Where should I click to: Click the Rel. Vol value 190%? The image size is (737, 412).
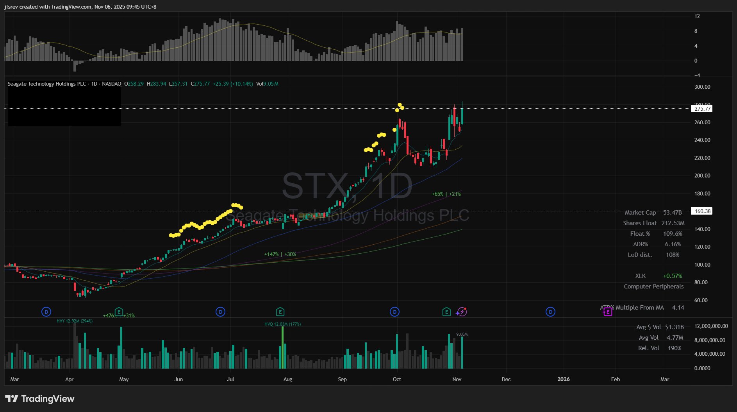click(x=675, y=348)
